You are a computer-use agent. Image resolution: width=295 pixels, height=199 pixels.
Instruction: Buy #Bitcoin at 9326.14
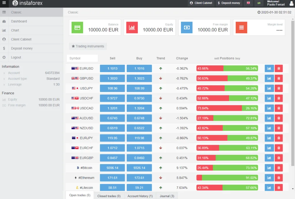139,168
